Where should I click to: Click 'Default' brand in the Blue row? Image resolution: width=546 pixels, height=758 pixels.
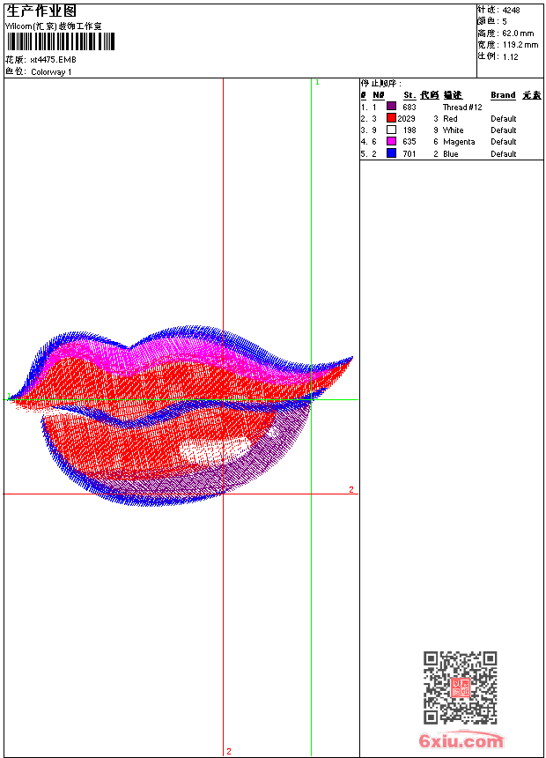point(504,154)
